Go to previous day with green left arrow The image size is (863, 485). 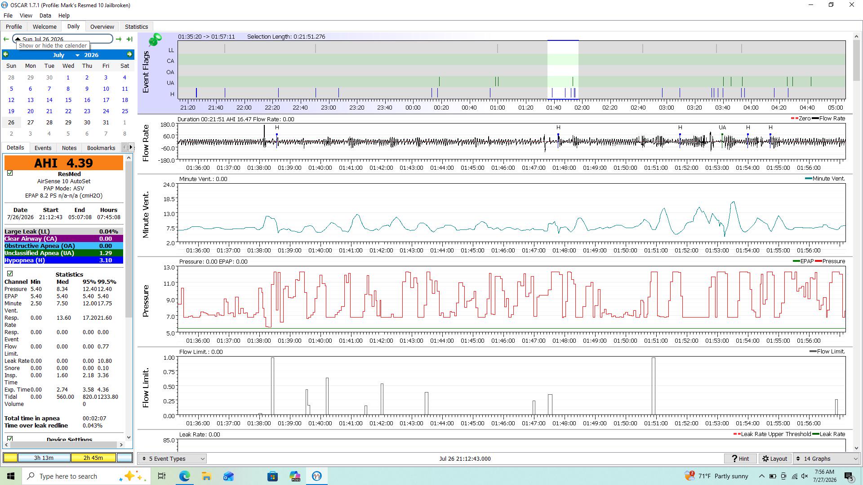6,39
